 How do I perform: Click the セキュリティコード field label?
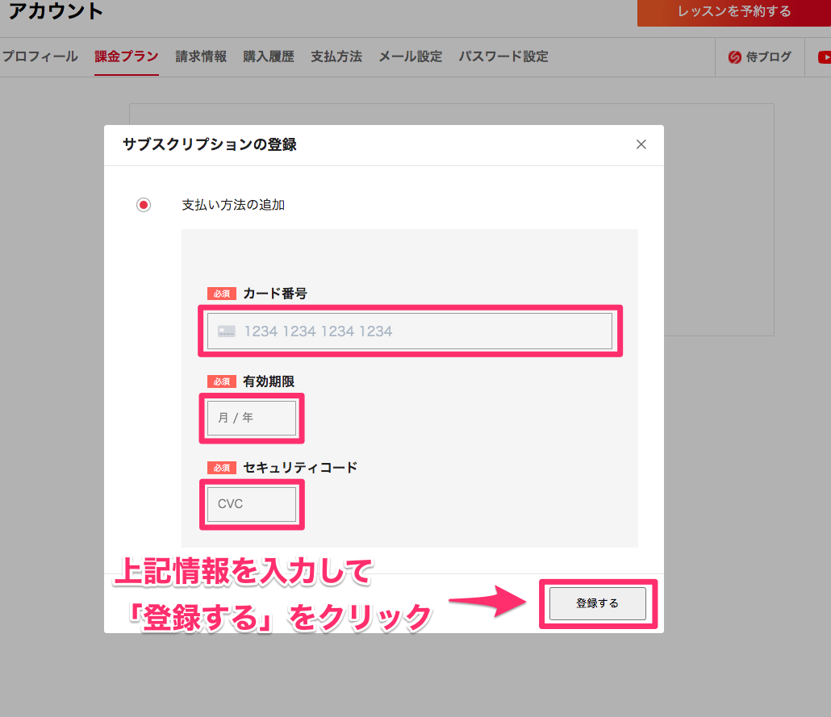(x=299, y=467)
